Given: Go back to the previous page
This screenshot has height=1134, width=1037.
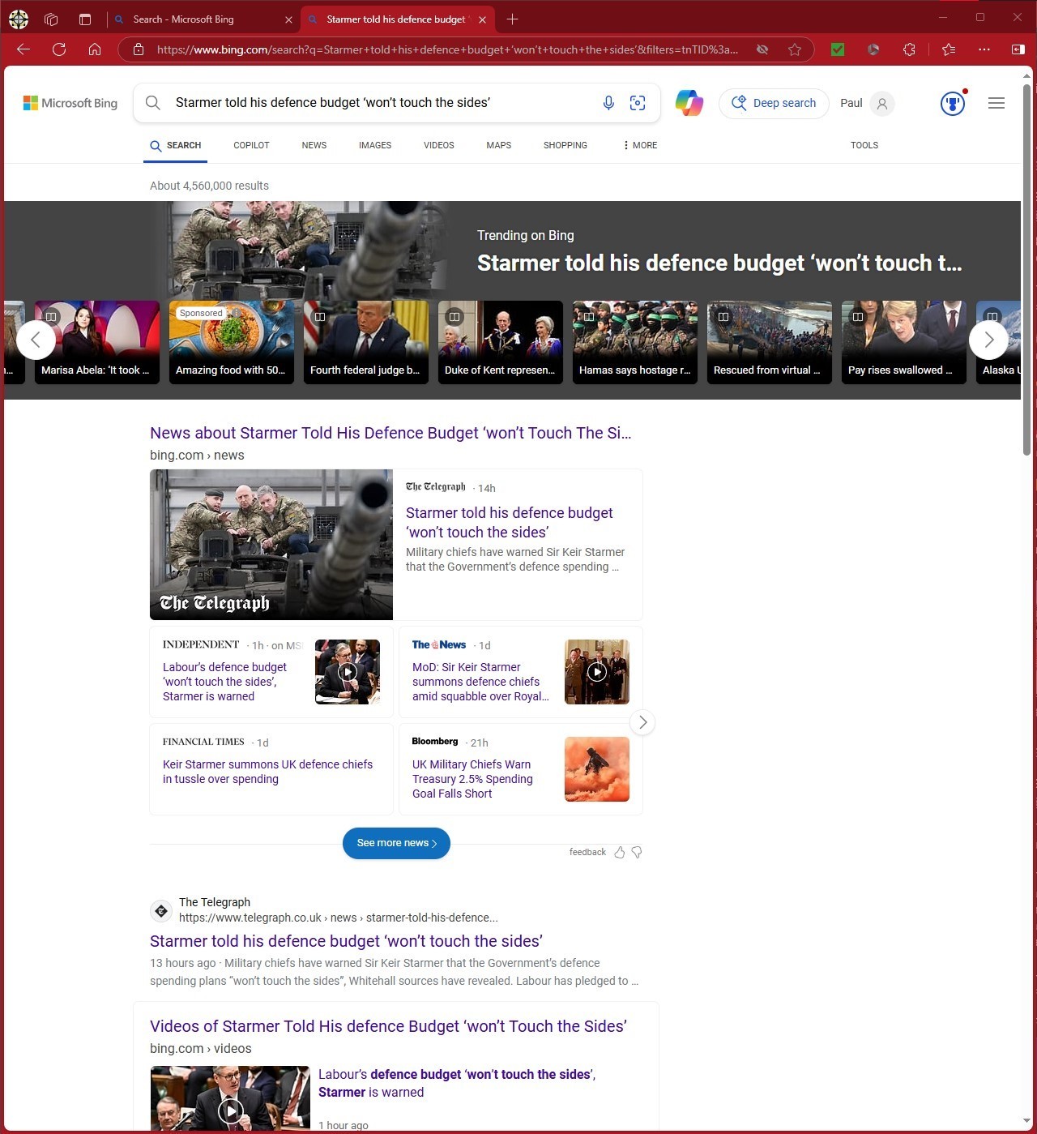Looking at the screenshot, I should (x=23, y=49).
